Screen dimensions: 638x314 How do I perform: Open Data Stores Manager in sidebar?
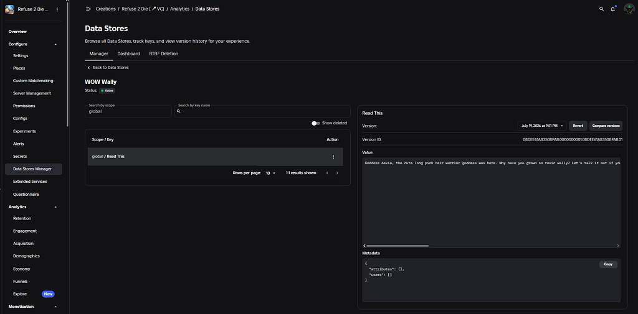pyautogui.click(x=34, y=169)
